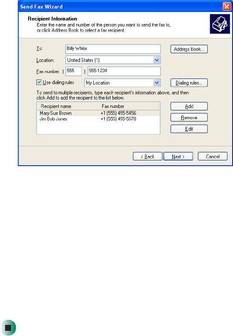Click the To name field with Billy White

tap(113, 49)
